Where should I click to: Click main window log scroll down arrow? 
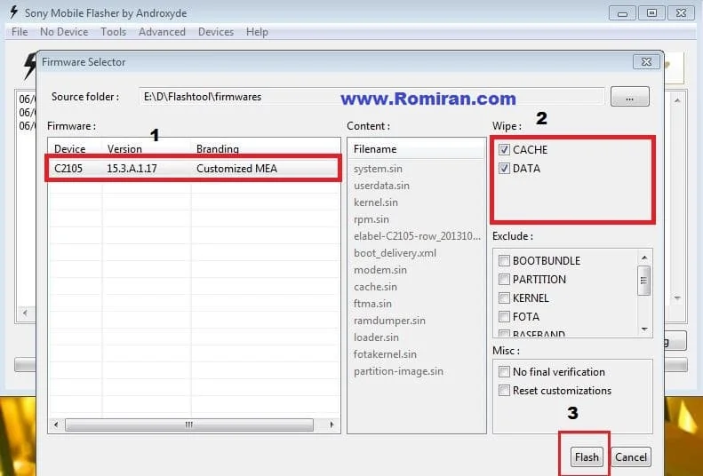click(x=677, y=297)
